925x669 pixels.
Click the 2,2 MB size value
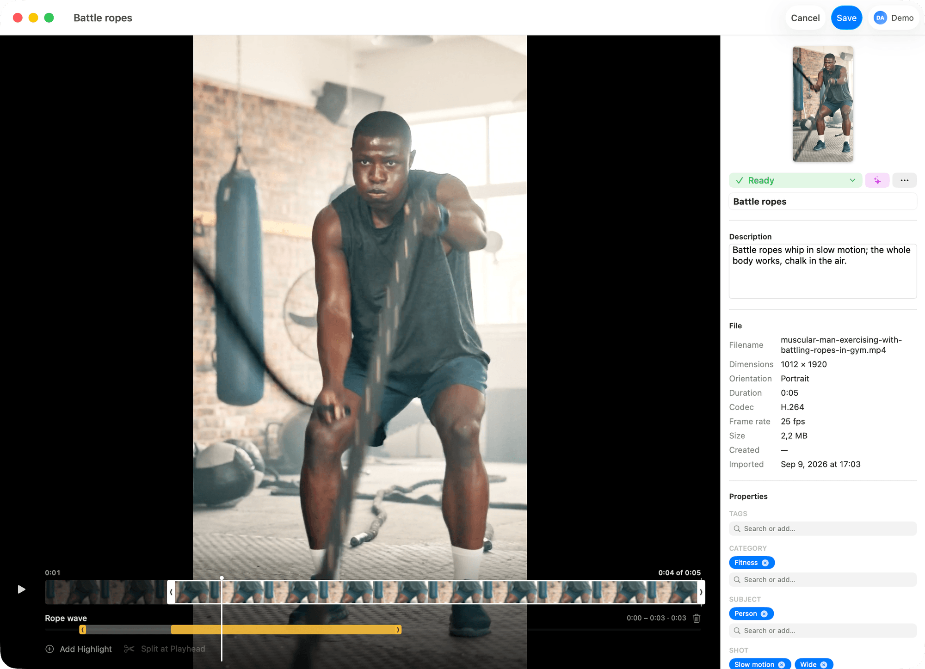(x=794, y=436)
